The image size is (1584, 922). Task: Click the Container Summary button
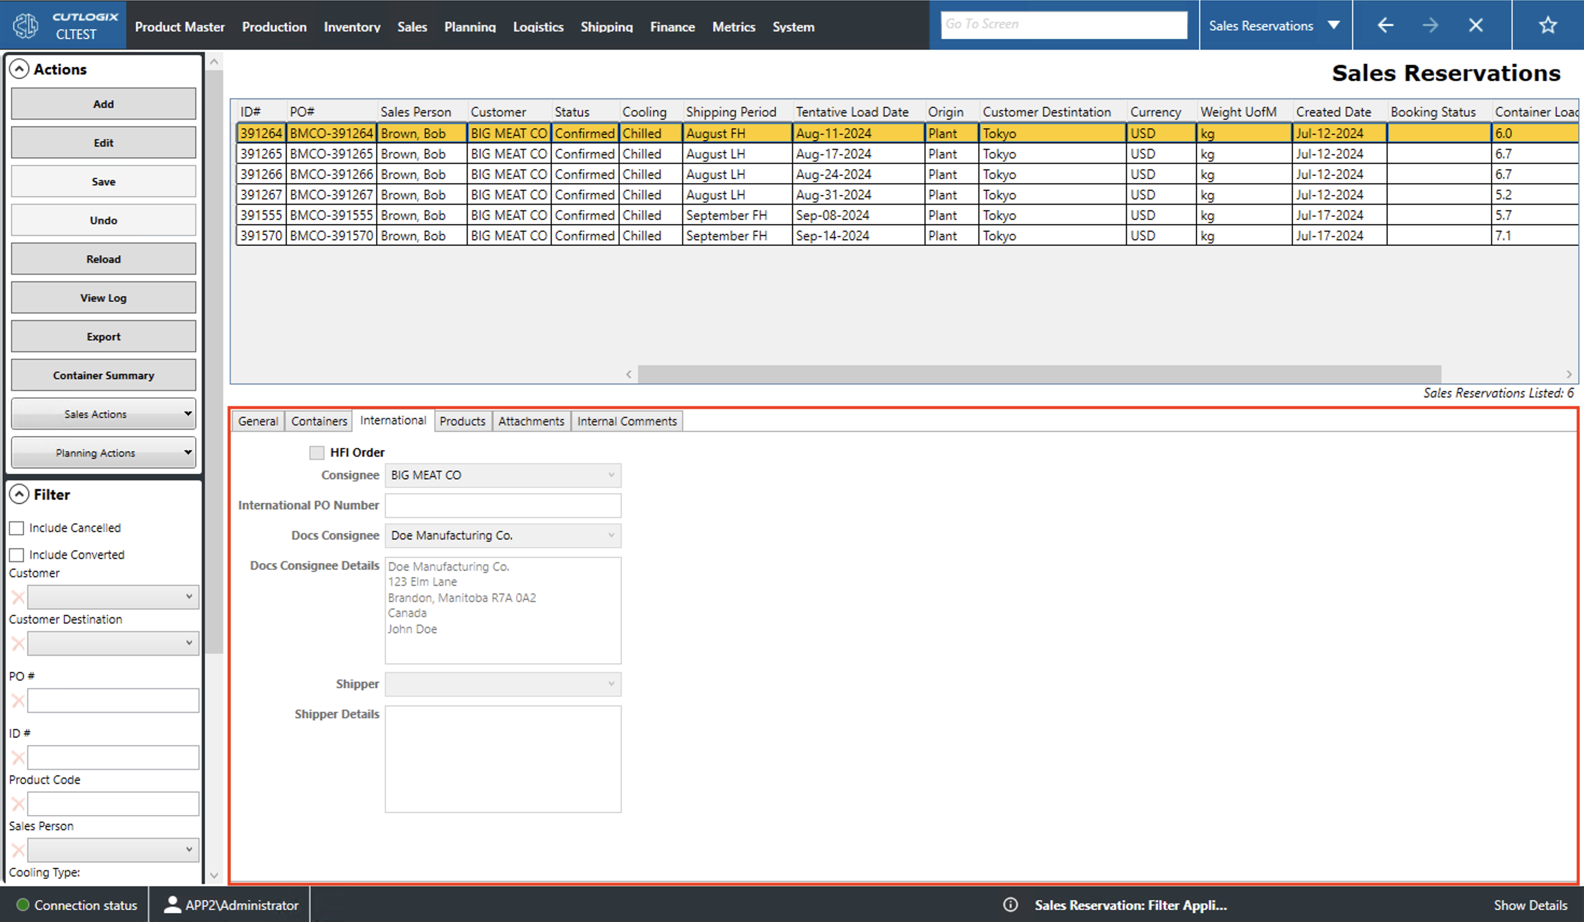pyautogui.click(x=103, y=375)
